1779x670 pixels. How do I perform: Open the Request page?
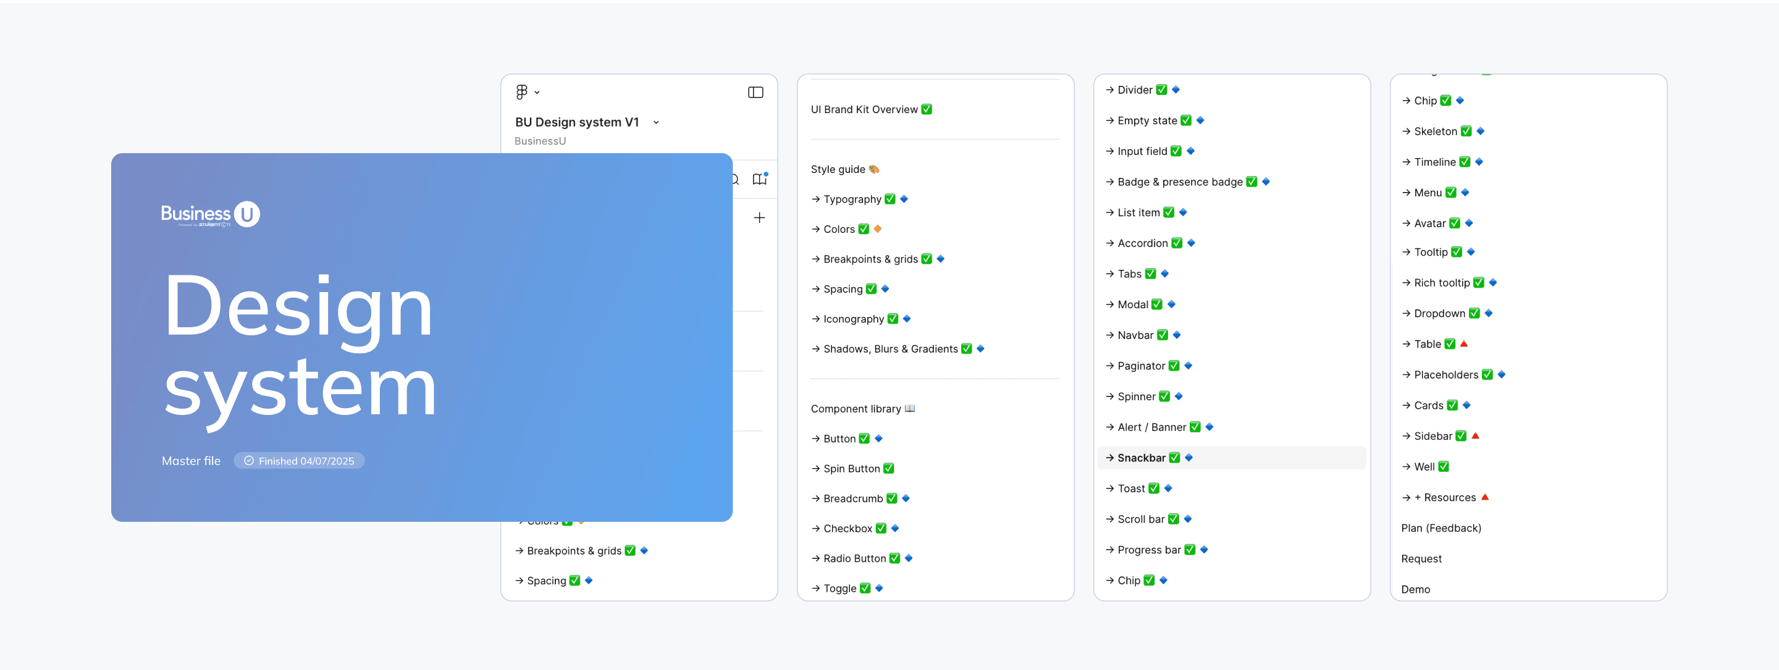tap(1421, 559)
